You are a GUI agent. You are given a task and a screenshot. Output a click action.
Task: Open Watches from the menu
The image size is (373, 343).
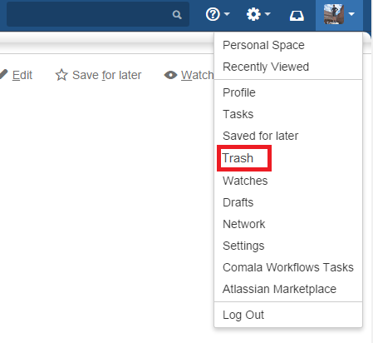click(x=288, y=181)
